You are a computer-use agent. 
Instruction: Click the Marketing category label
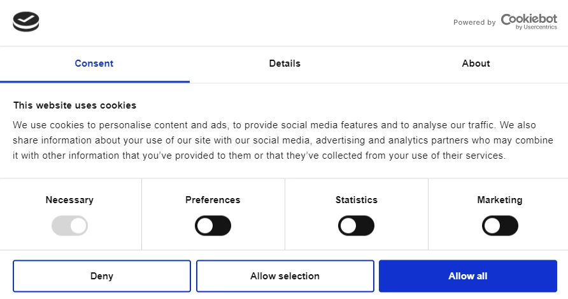500,200
